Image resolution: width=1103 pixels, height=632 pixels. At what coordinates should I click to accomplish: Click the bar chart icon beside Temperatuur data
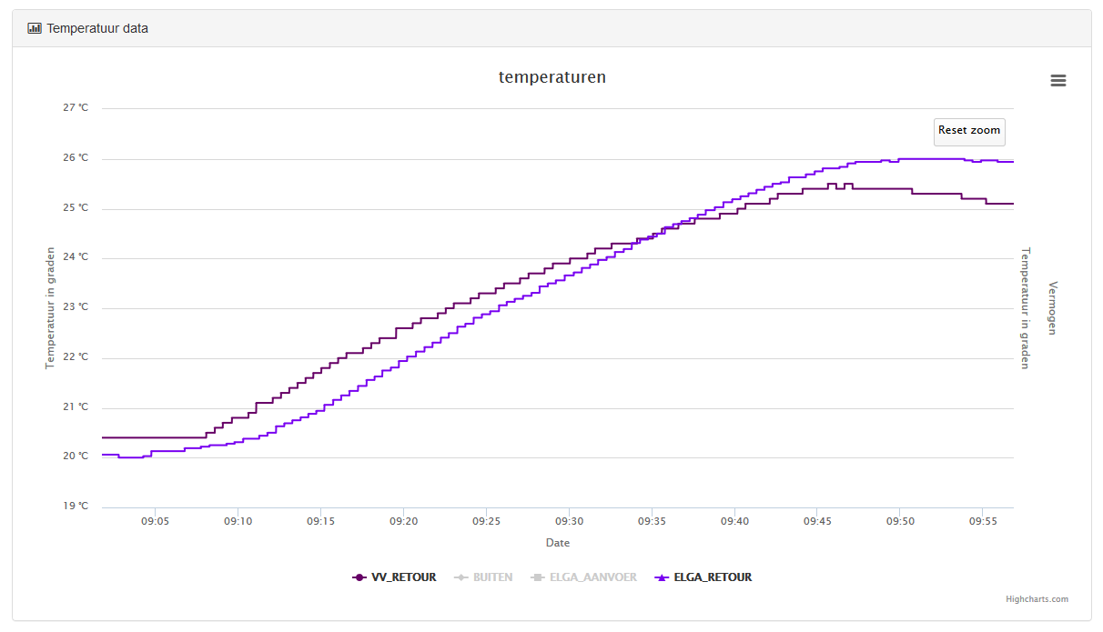tap(35, 28)
